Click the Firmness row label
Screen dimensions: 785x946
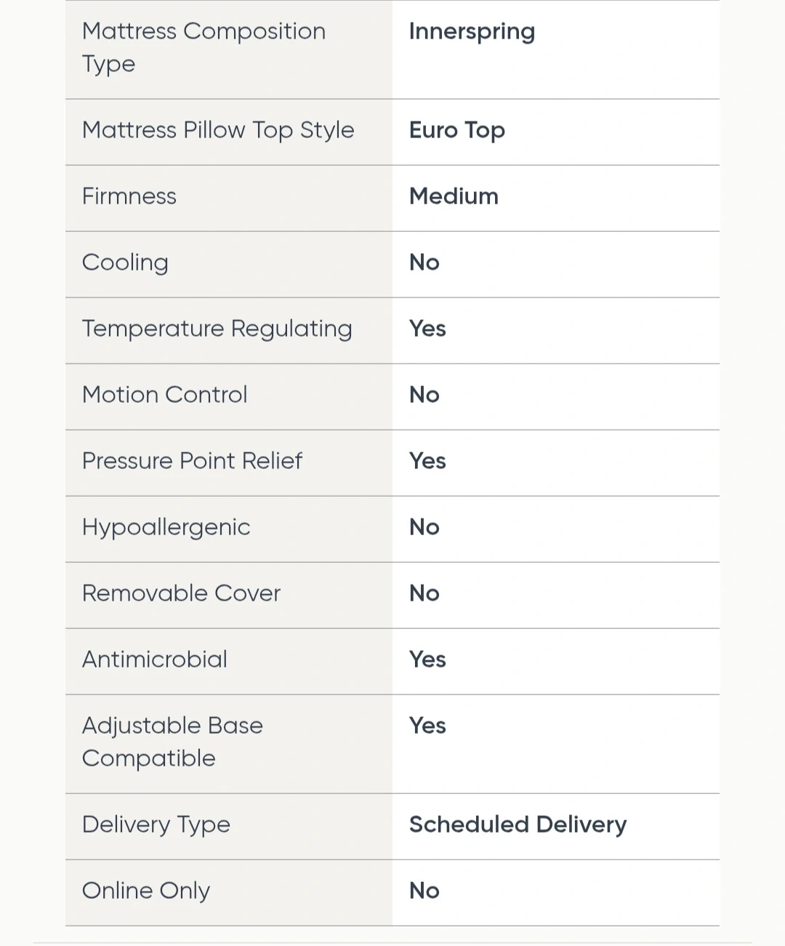coord(129,196)
